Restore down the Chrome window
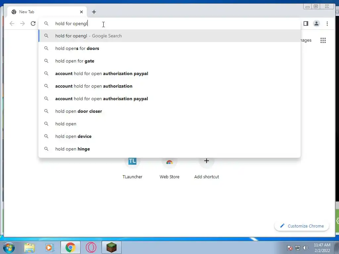339x254 pixels. (316, 7)
